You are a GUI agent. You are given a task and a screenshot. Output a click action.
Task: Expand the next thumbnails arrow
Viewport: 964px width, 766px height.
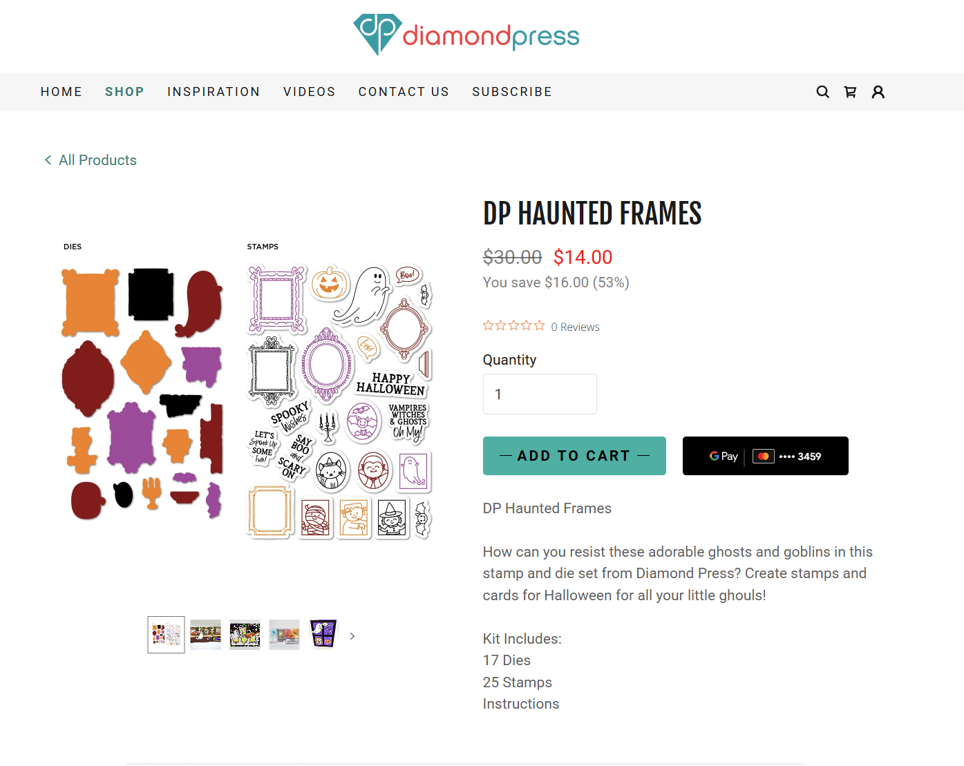click(x=352, y=635)
